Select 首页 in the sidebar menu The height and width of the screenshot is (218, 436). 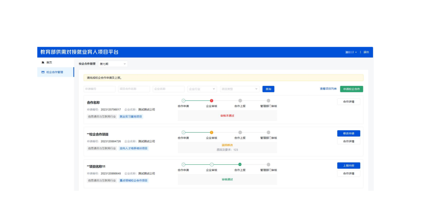point(49,62)
